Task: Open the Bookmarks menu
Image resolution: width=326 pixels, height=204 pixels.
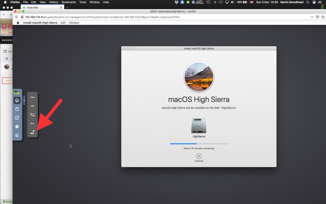Action: click(x=69, y=2)
